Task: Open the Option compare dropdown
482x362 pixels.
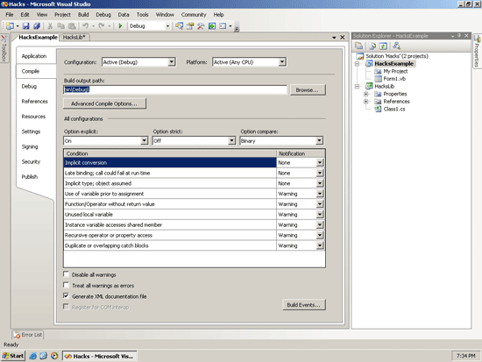Action: coord(319,140)
